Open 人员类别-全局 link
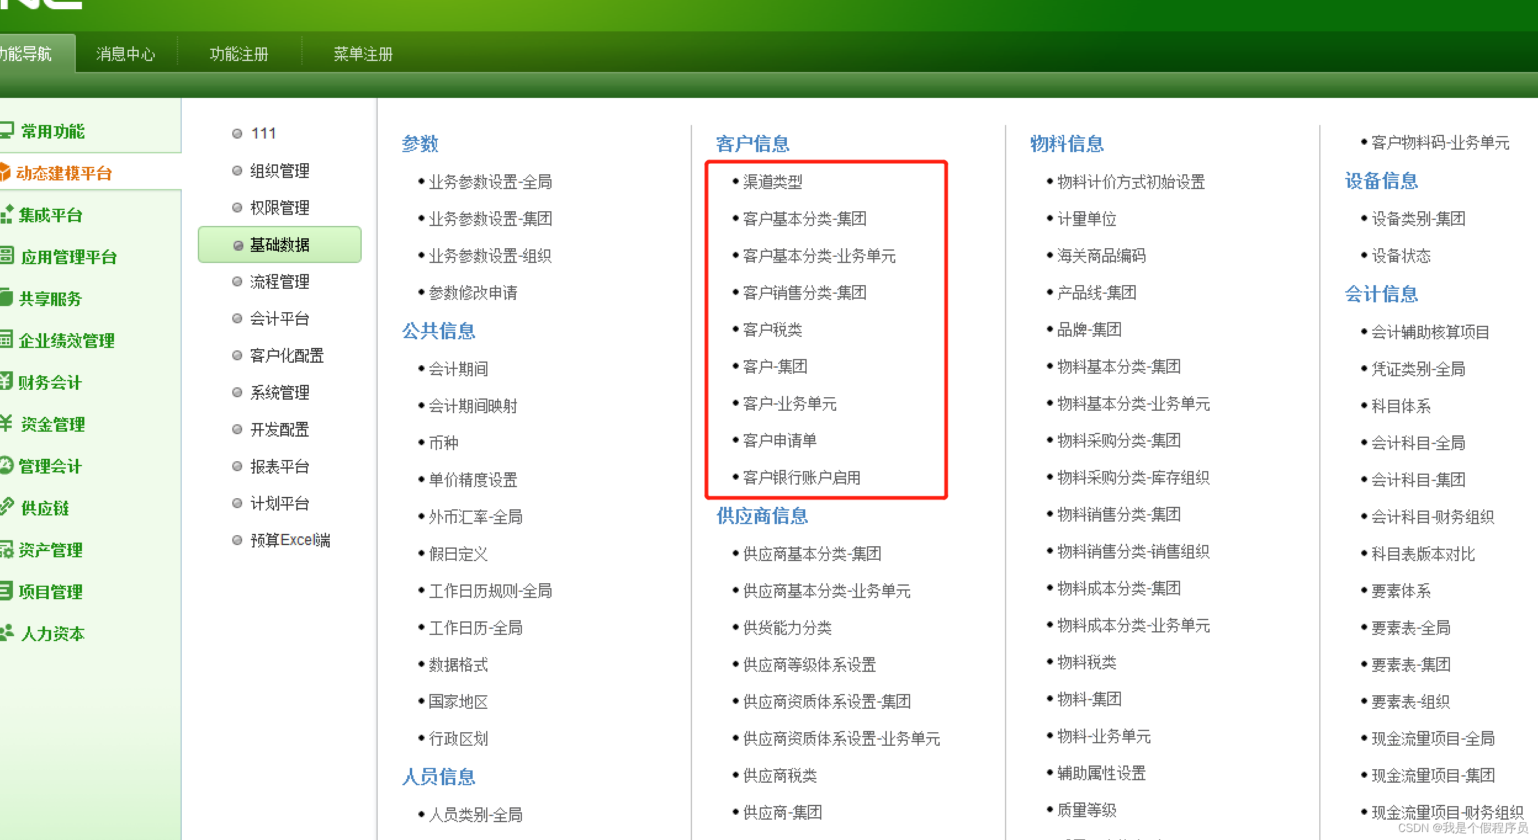This screenshot has width=1538, height=840. pyautogui.click(x=476, y=815)
